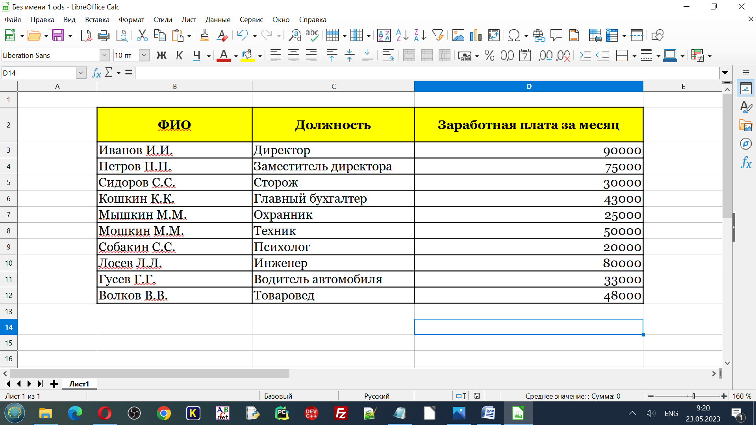Click the Function Wizard fx icon
The height and width of the screenshot is (425, 756).
(96, 73)
